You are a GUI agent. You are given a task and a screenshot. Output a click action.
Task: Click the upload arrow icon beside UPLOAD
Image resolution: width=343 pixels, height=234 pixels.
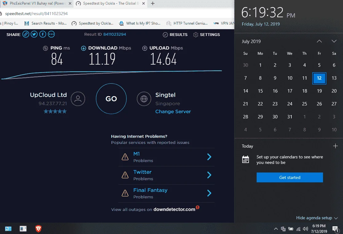(x=144, y=48)
